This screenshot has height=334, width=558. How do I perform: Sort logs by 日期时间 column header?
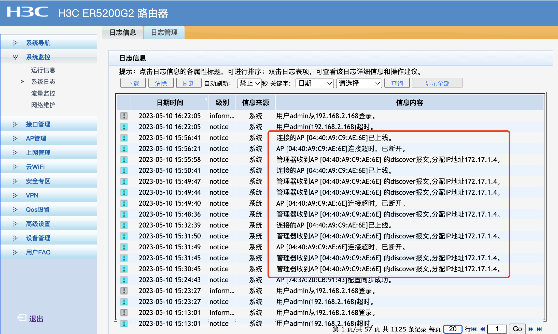click(170, 102)
